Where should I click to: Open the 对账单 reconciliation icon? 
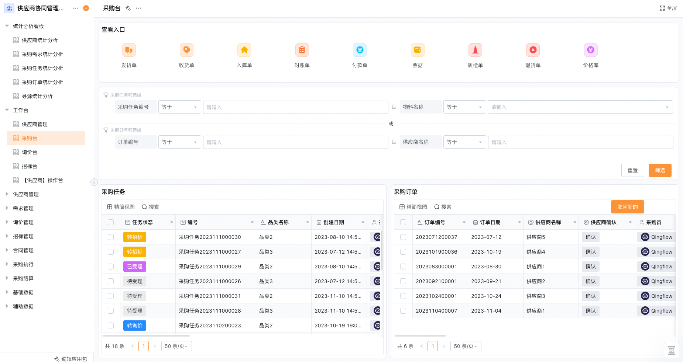coord(302,50)
